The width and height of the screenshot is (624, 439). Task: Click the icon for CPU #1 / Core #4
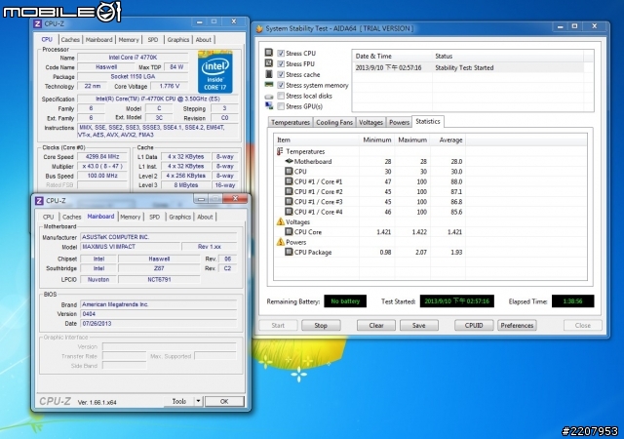pos(289,212)
